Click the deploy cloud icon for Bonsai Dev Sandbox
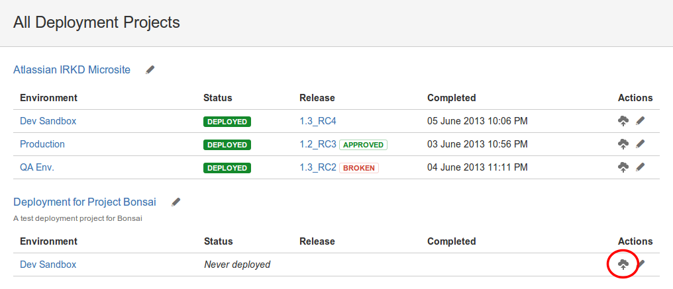The image size is (673, 289). [623, 265]
